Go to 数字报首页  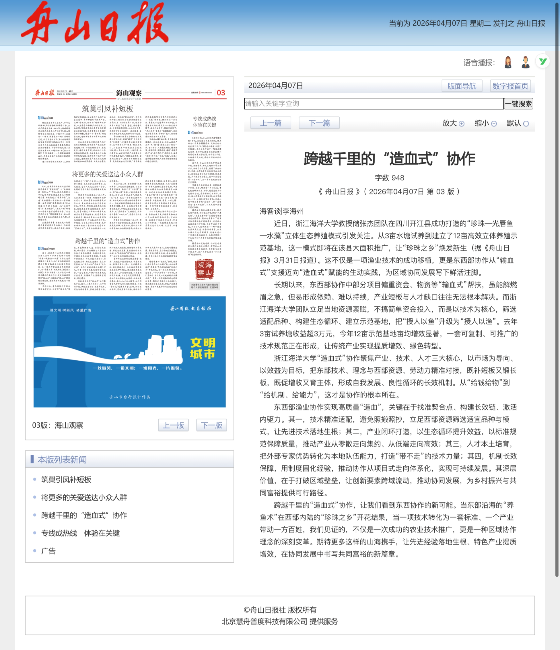pyautogui.click(x=510, y=86)
